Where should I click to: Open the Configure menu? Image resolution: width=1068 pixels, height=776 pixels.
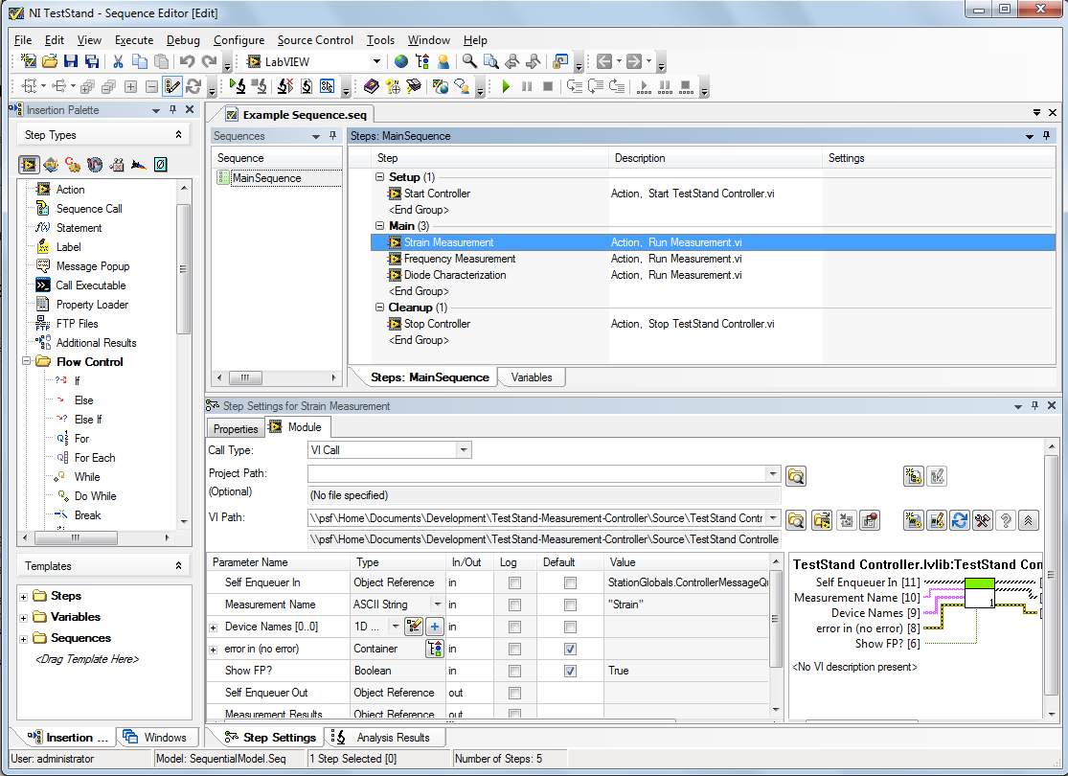pyautogui.click(x=239, y=40)
